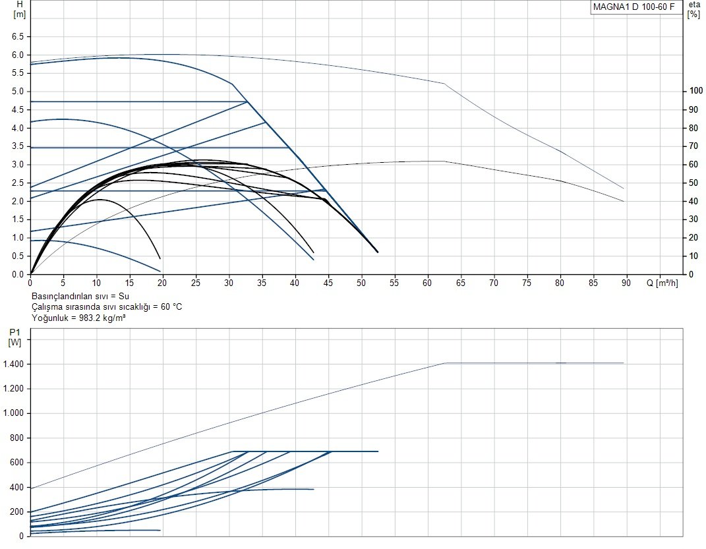
Task: Click the 6.5 value on H axis
Action: coord(18,36)
